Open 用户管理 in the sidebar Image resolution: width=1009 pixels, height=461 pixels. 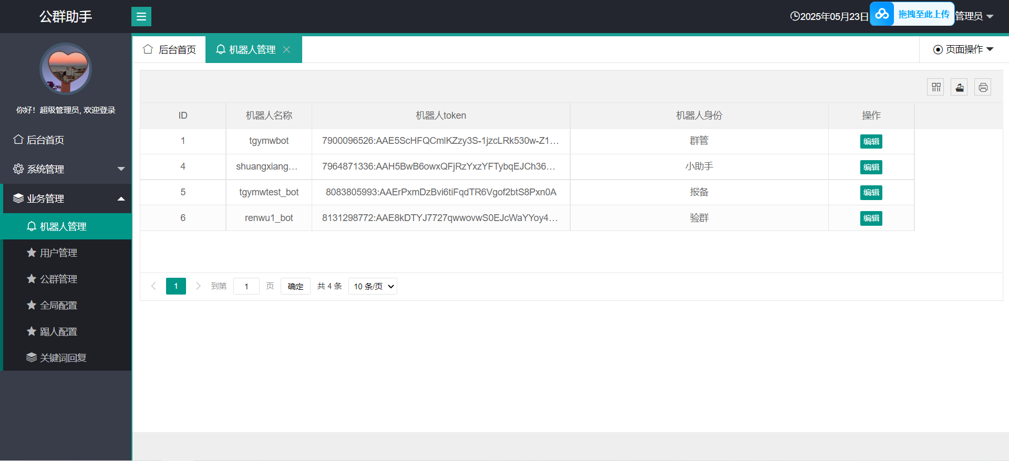[59, 253]
